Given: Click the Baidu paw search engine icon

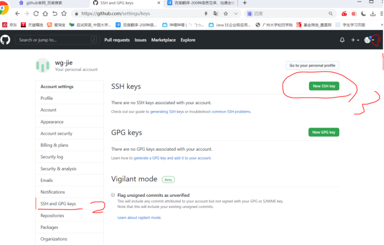Looking at the screenshot, I should point(249,14).
